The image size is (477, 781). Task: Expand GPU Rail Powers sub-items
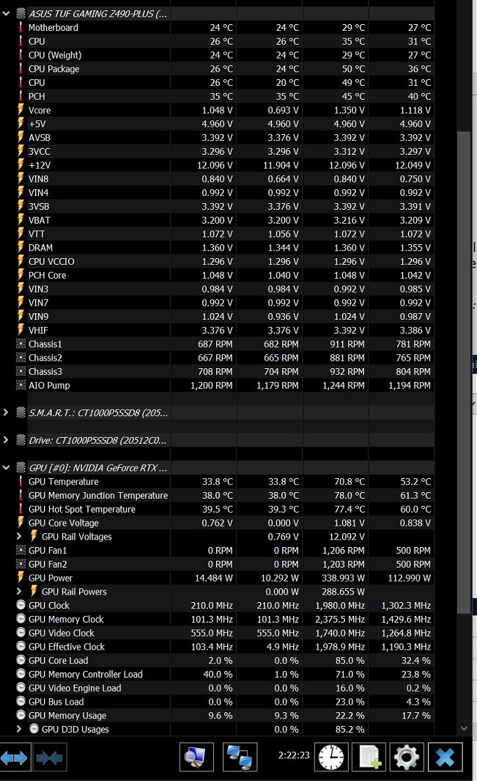click(20, 592)
